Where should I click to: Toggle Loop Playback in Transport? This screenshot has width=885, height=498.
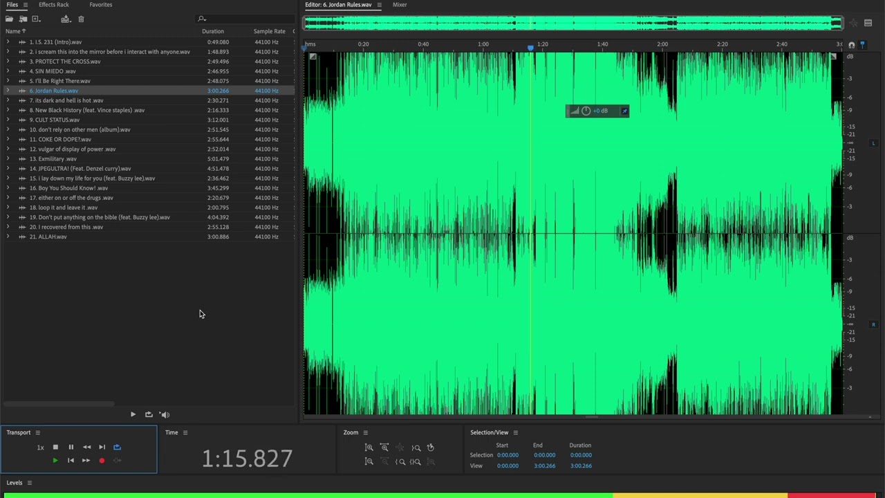(x=117, y=448)
